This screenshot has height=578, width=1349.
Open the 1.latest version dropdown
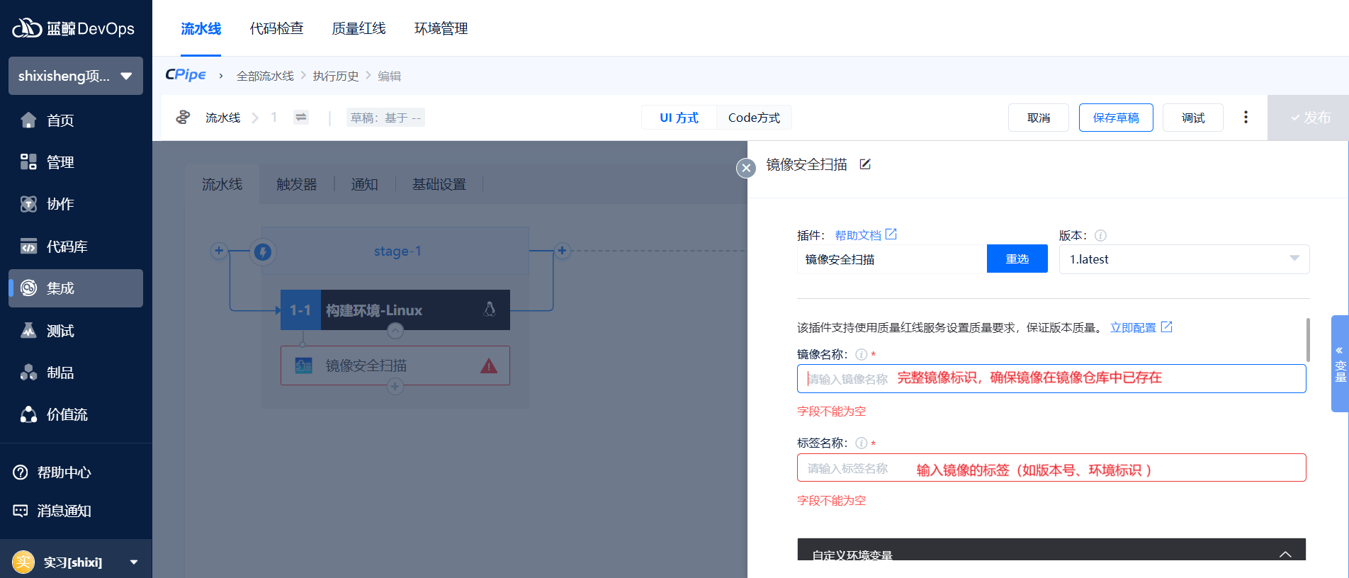point(1183,259)
